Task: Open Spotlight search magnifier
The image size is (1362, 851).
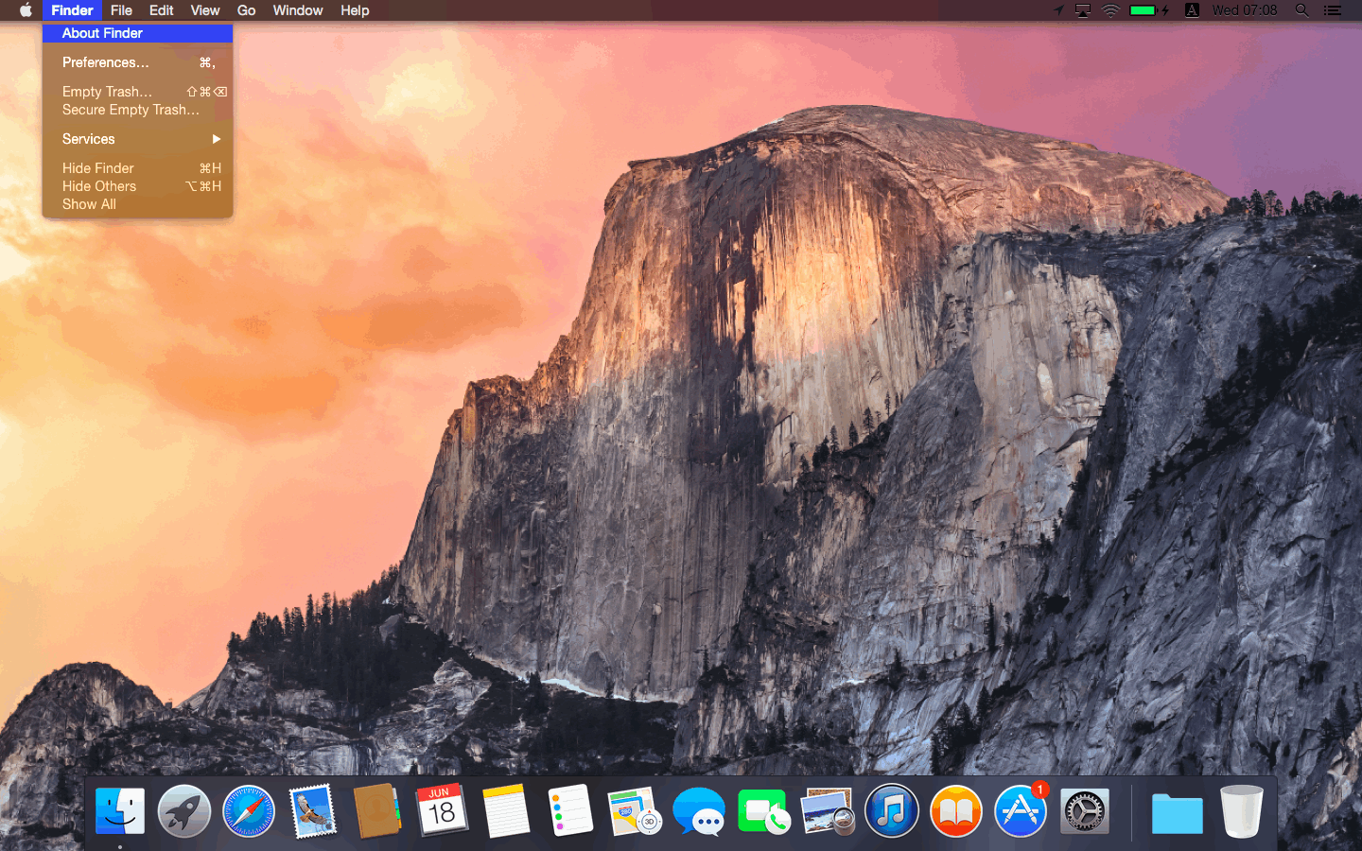Action: [1302, 10]
